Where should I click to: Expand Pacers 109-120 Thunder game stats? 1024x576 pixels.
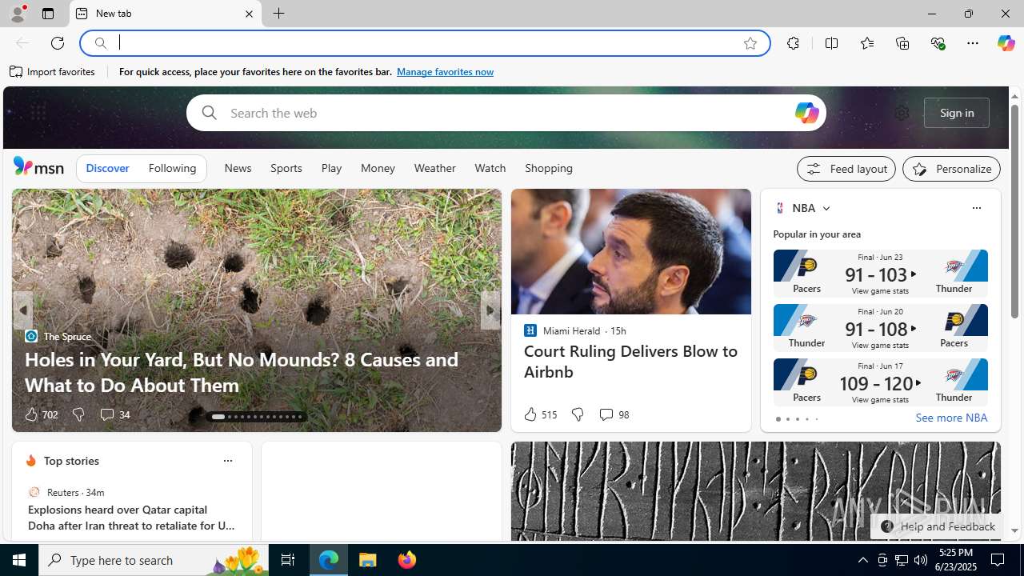(880, 382)
